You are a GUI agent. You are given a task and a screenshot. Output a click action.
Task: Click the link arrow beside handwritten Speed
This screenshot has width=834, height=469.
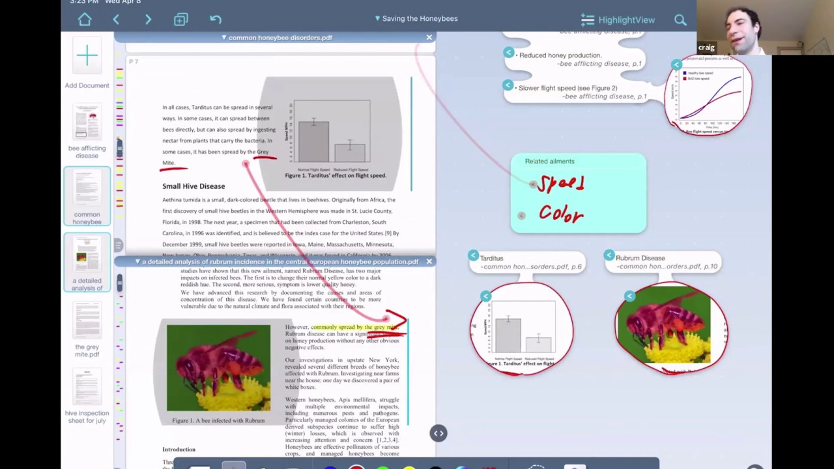tap(533, 185)
